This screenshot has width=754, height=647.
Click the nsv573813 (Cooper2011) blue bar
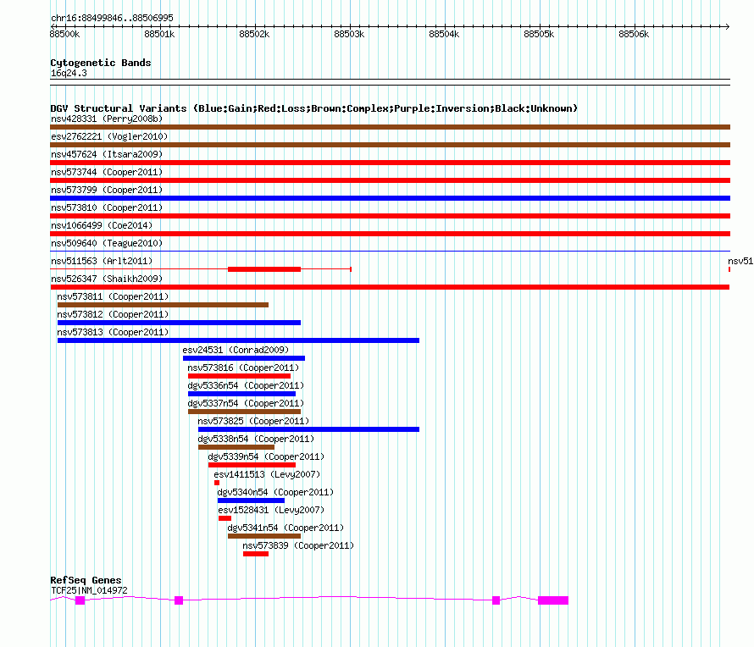239,340
